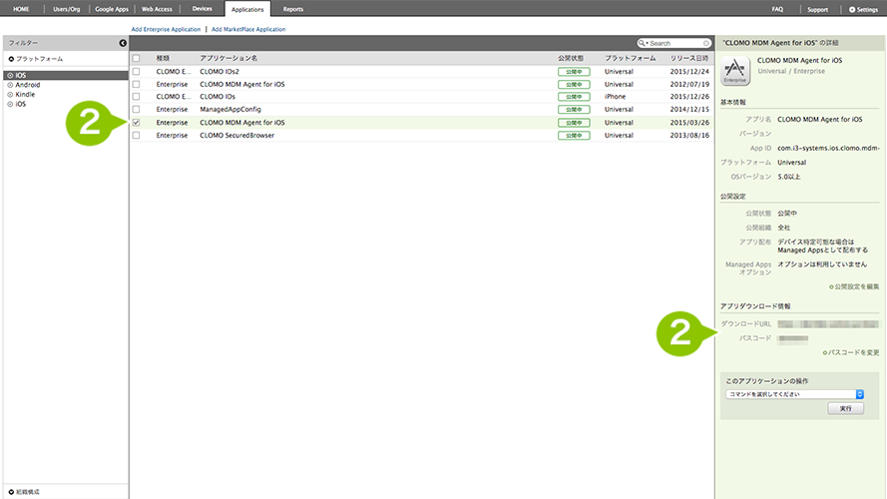
Task: Click the iPhone platform cell
Action: coord(615,97)
